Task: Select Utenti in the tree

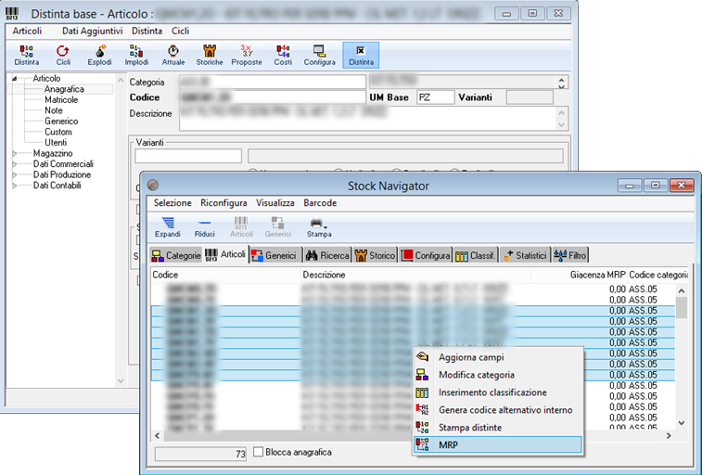Action: click(56, 143)
